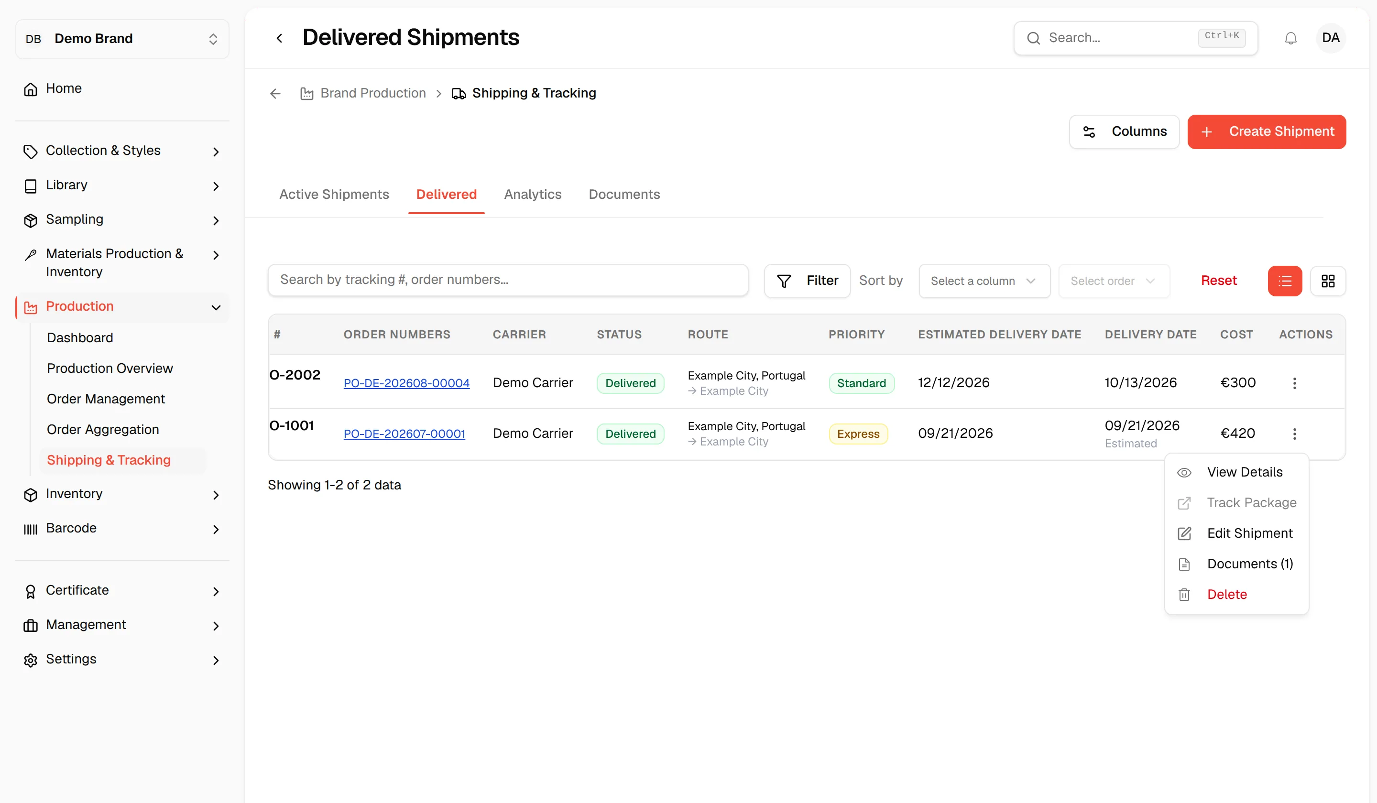Click the Home sidebar icon

(31, 88)
